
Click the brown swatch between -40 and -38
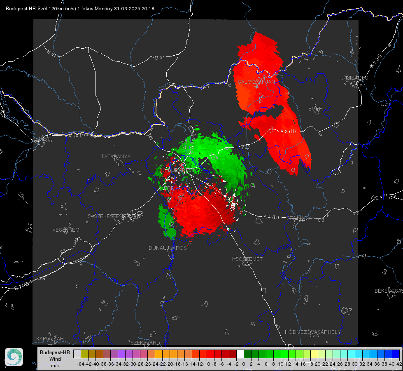(x=99, y=354)
